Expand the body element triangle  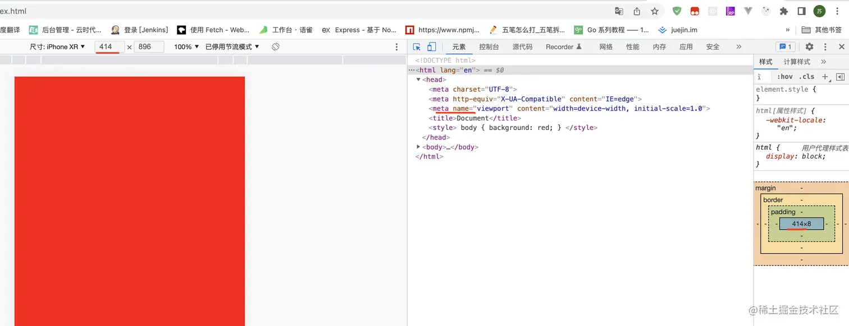click(x=418, y=147)
